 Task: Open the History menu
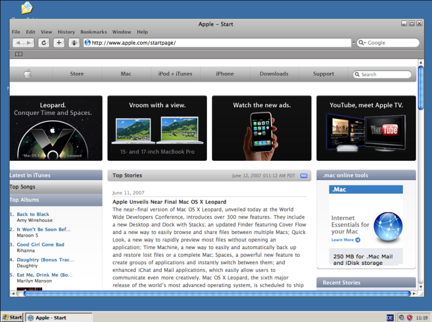click(66, 32)
